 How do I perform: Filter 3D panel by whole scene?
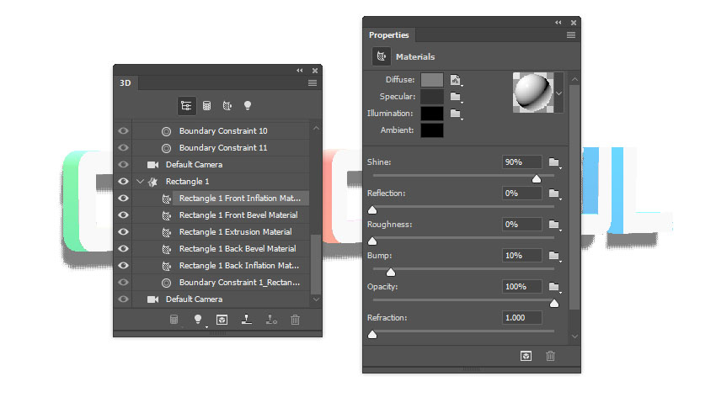point(186,106)
